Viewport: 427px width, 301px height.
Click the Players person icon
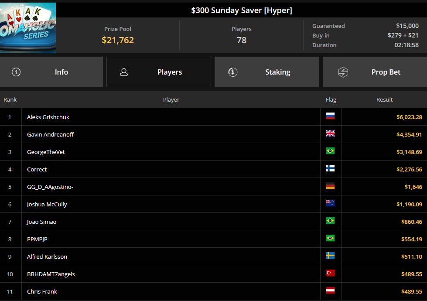(124, 72)
